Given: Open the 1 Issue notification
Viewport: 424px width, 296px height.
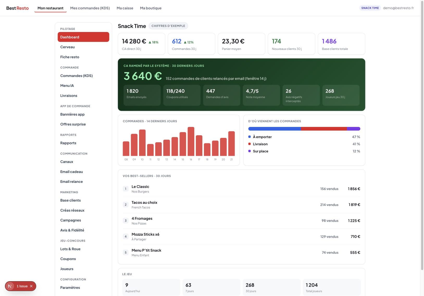Looking at the screenshot, I should (x=22, y=286).
